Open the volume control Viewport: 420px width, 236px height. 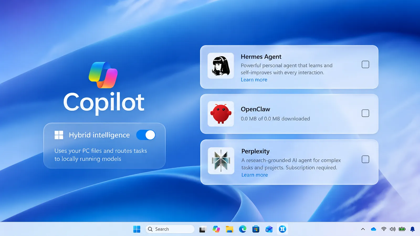pos(393,229)
